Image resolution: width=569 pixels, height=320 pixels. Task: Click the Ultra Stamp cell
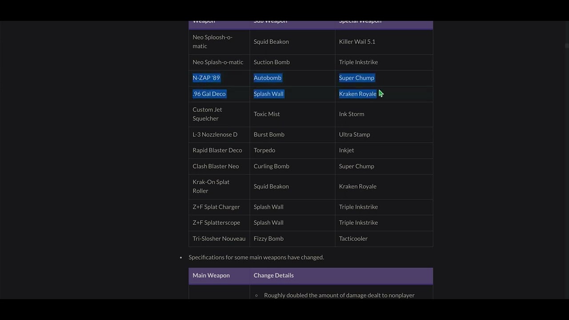[x=384, y=135]
